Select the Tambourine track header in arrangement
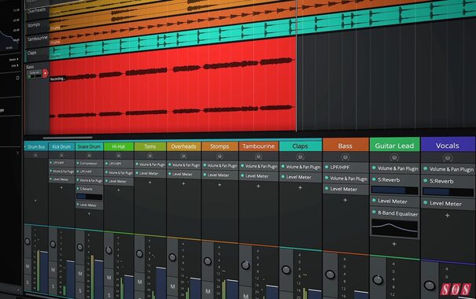476x299 pixels. click(37, 40)
